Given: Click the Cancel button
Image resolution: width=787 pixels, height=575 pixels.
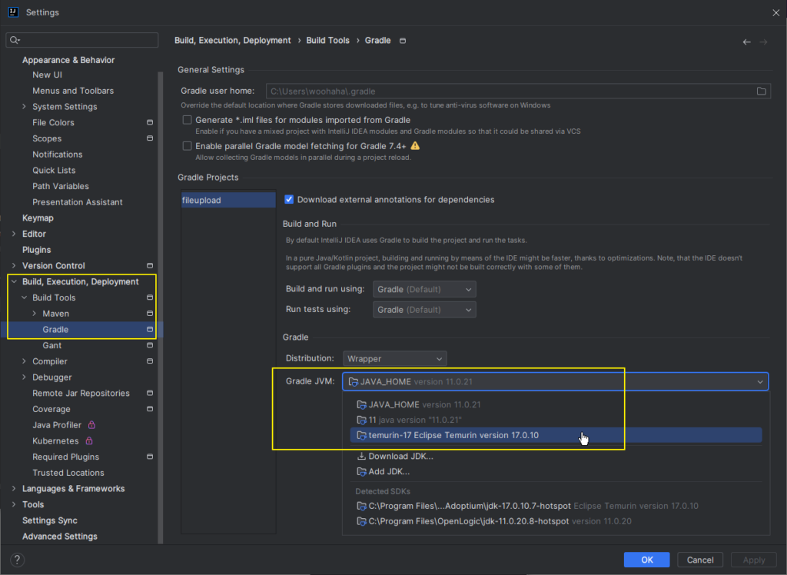Looking at the screenshot, I should coord(699,560).
